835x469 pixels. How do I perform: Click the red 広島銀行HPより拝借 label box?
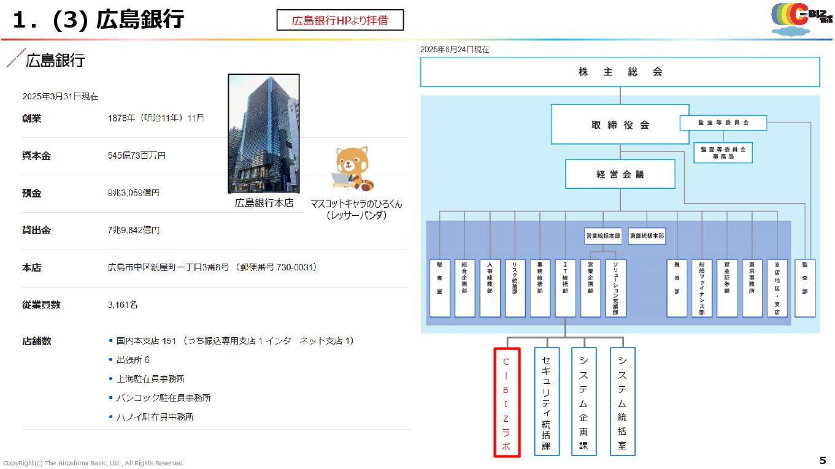(340, 20)
